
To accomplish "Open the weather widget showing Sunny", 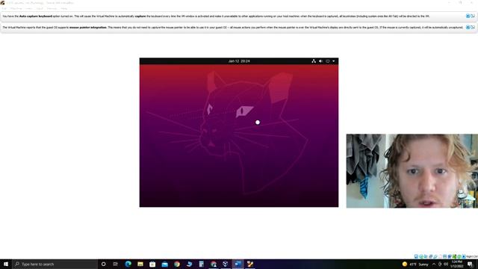I will pos(415,264).
